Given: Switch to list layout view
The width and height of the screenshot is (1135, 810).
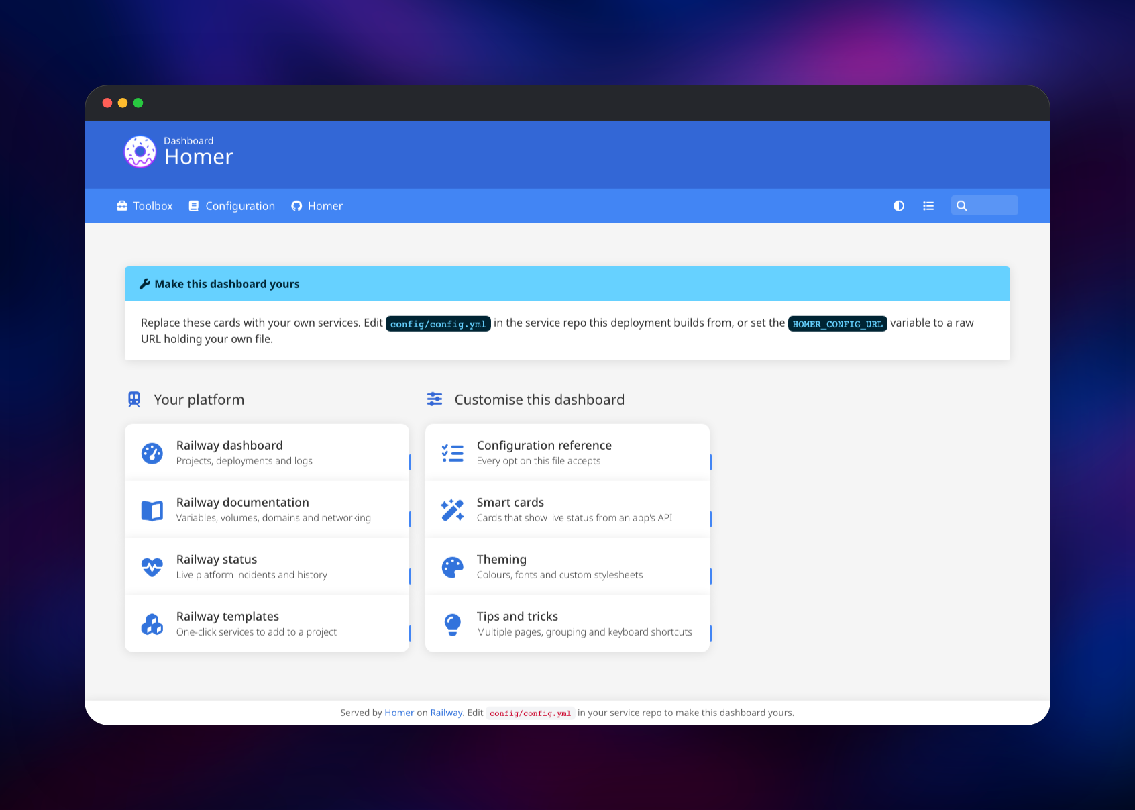Looking at the screenshot, I should (928, 206).
